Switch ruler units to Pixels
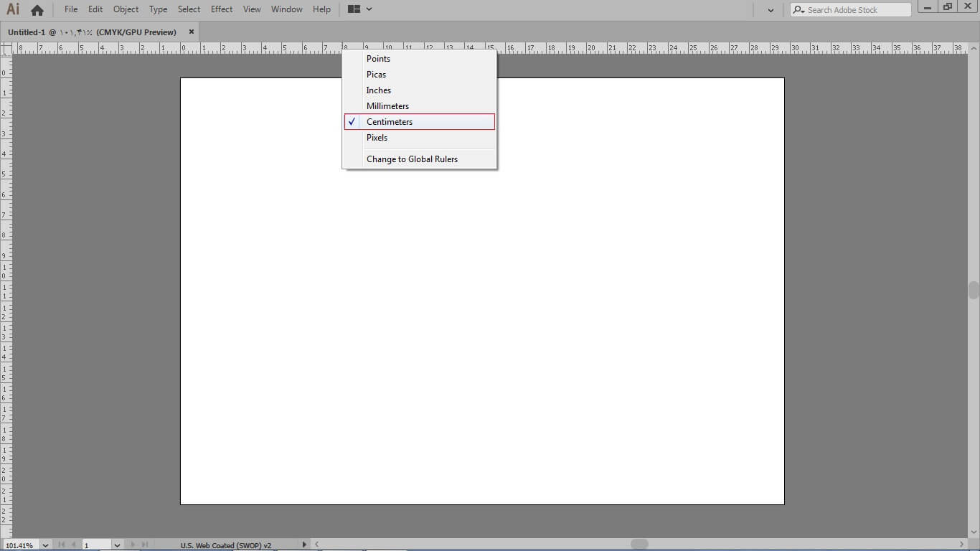Screen dimensions: 980x551 (377, 138)
